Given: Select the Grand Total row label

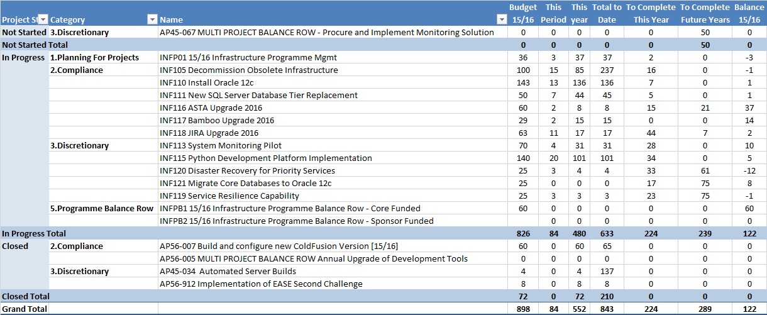Looking at the screenshot, I should pos(25,309).
